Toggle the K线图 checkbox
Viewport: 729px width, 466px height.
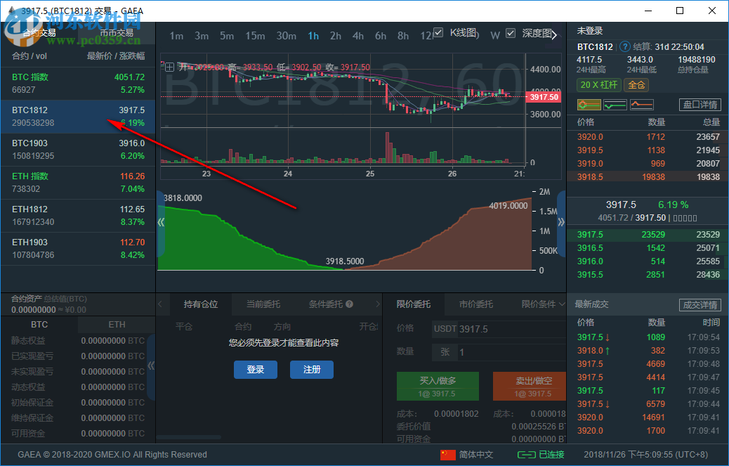pyautogui.click(x=438, y=32)
